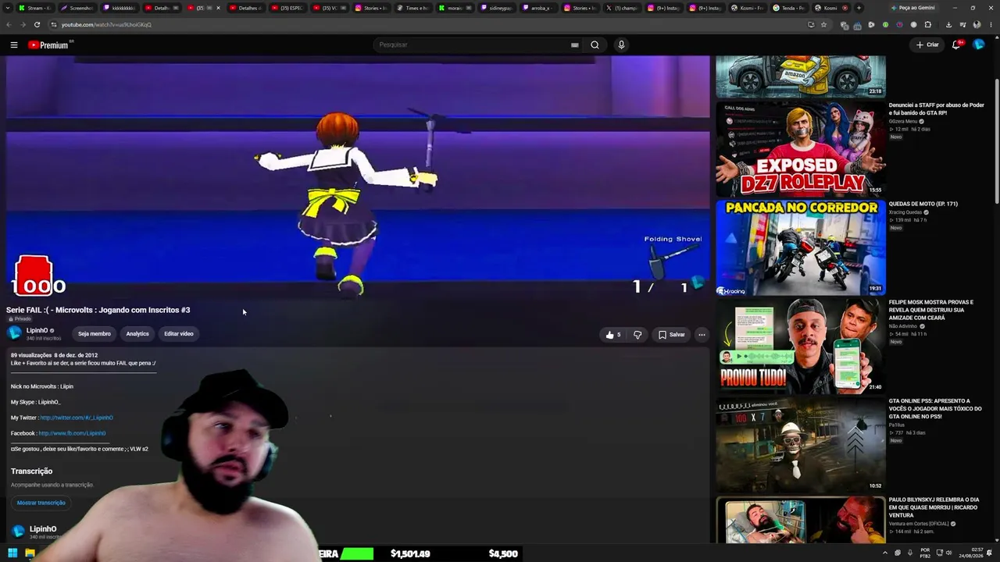
Task: Switch to the Times e h… tab
Action: [414, 8]
